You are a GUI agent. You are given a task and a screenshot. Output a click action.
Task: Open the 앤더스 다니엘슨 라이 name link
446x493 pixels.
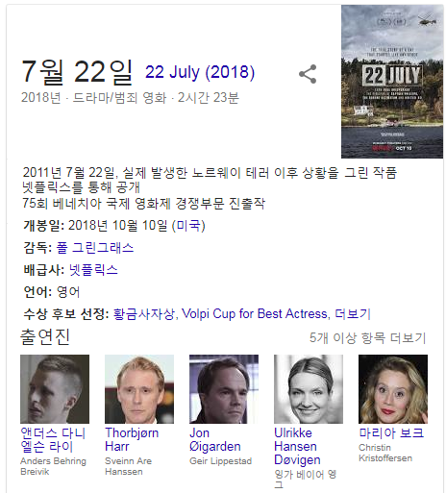[53, 440]
